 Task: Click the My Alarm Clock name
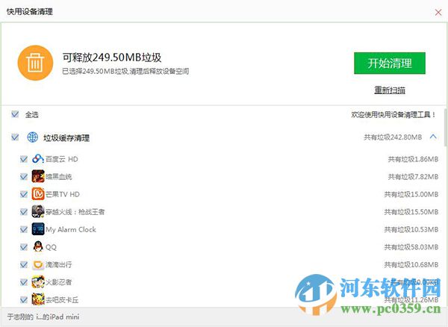pos(71,230)
